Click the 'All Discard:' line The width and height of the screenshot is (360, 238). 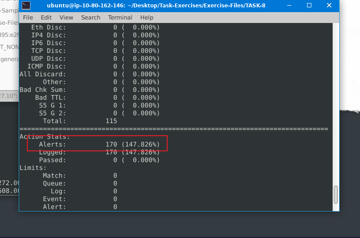(89, 74)
